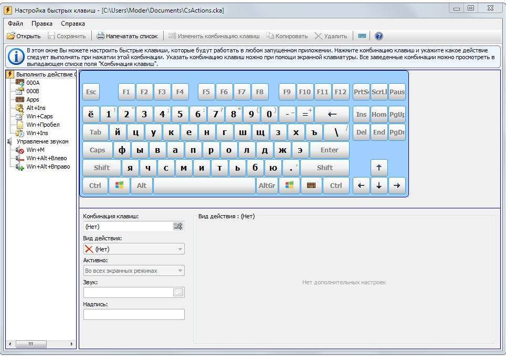Click the ф key on virtual keyboard
The image size is (506, 356).
coord(122,150)
